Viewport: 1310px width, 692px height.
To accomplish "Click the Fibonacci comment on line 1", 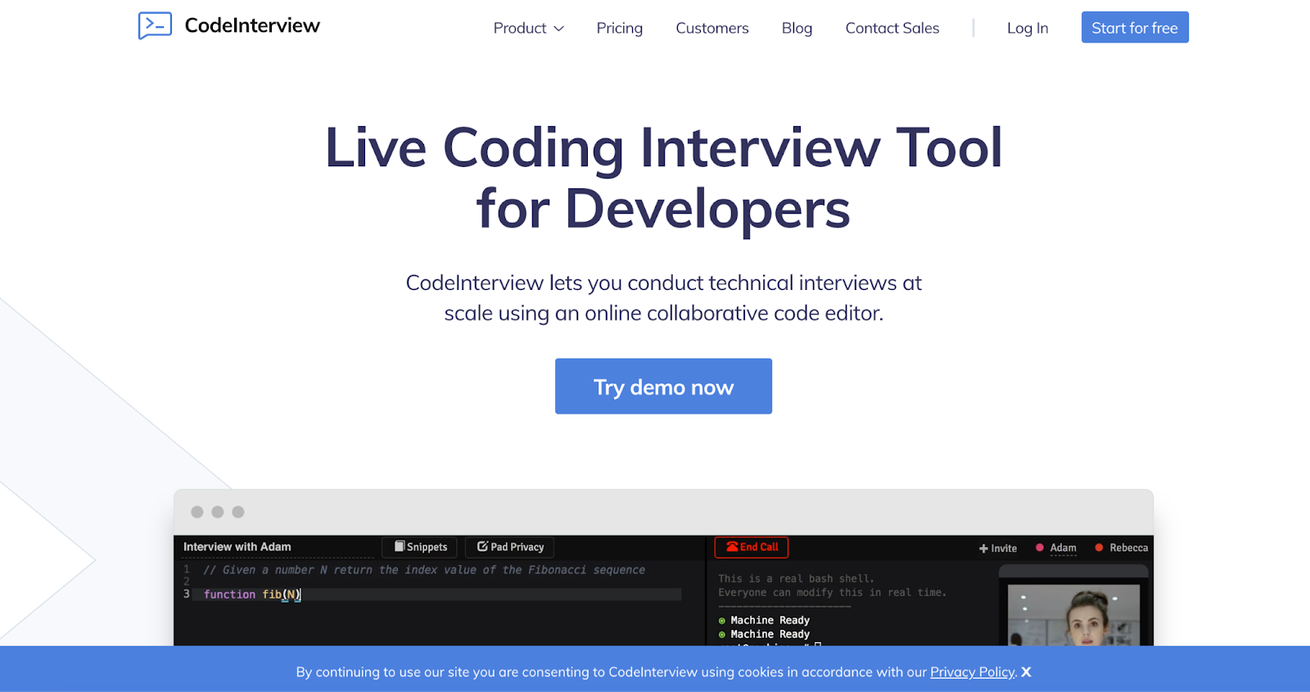I will 424,570.
